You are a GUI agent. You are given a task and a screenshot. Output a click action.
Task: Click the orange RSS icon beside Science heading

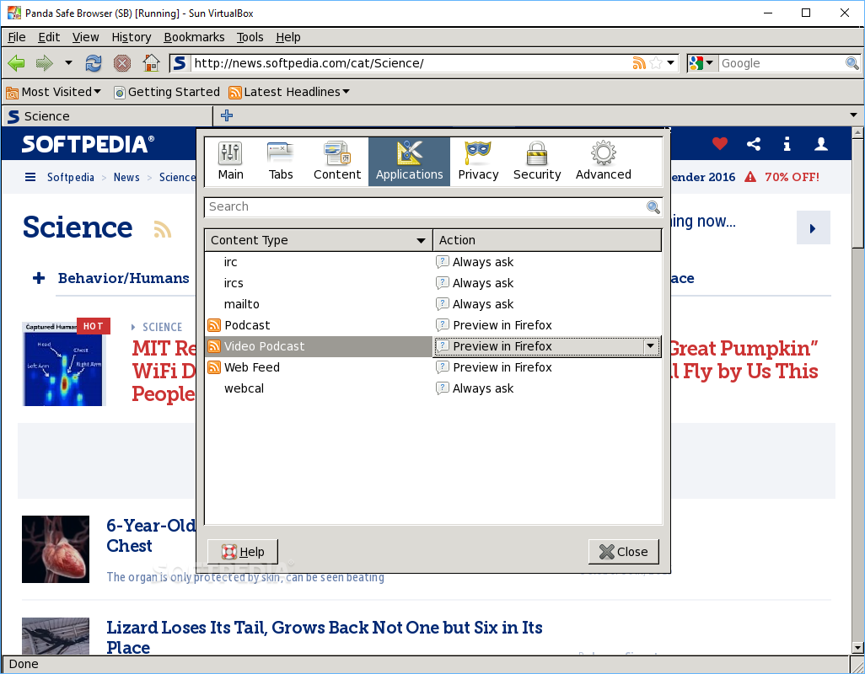click(162, 228)
